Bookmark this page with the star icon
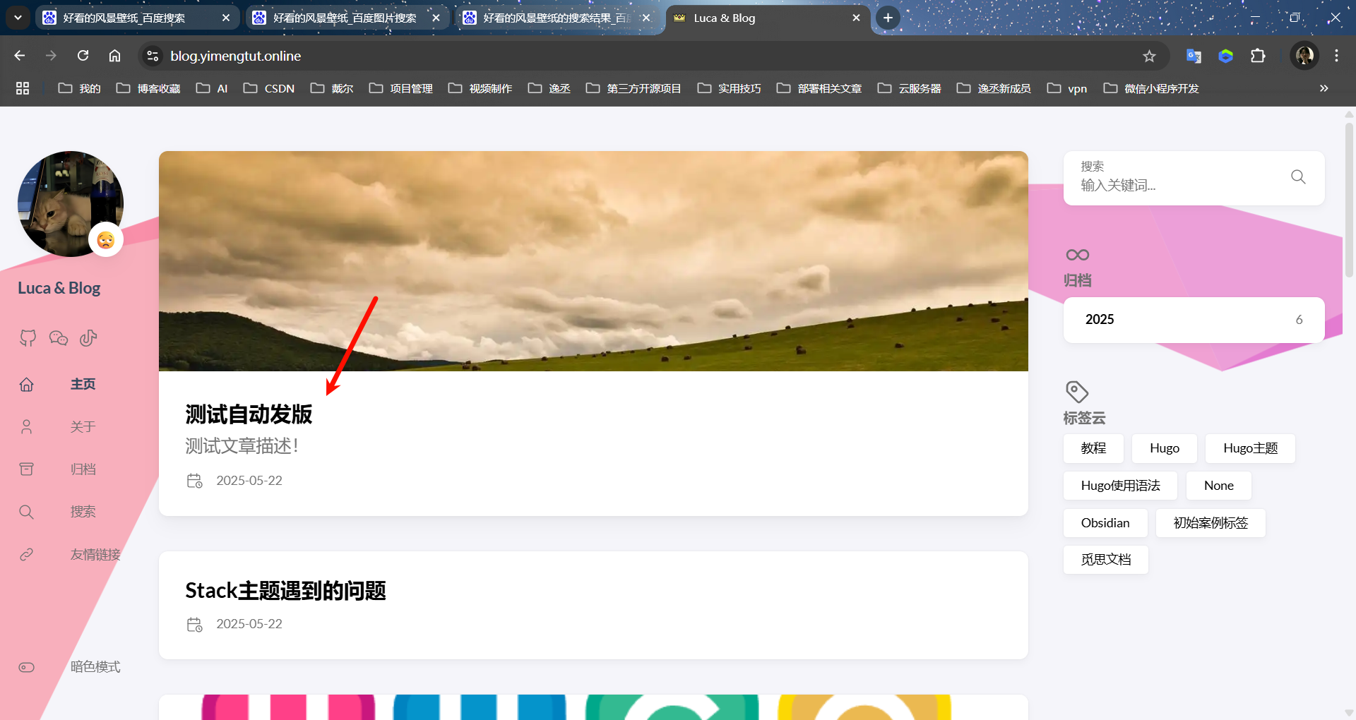Screen dimensions: 1356x720 click(1150, 56)
